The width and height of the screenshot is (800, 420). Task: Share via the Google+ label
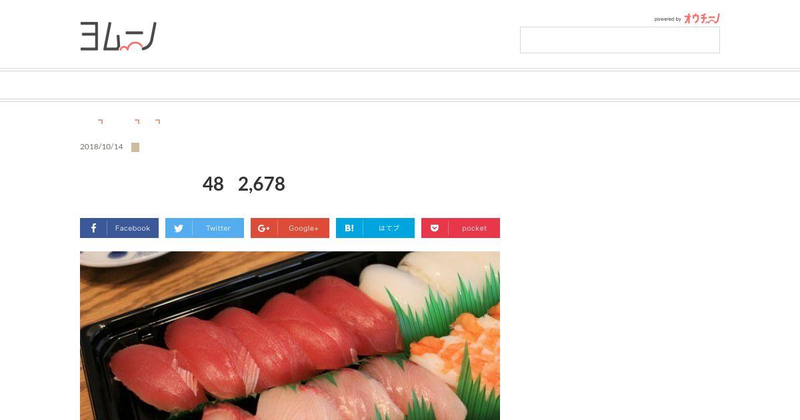(303, 228)
